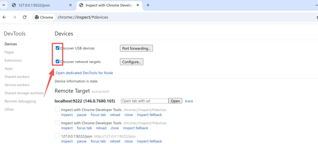Click the #LOCALHOST label
Image resolution: width=318 pixels, height=144 pixels.
[100, 92]
